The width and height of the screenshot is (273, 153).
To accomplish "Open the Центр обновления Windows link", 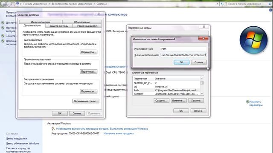I will pyautogui.click(x=23, y=144).
